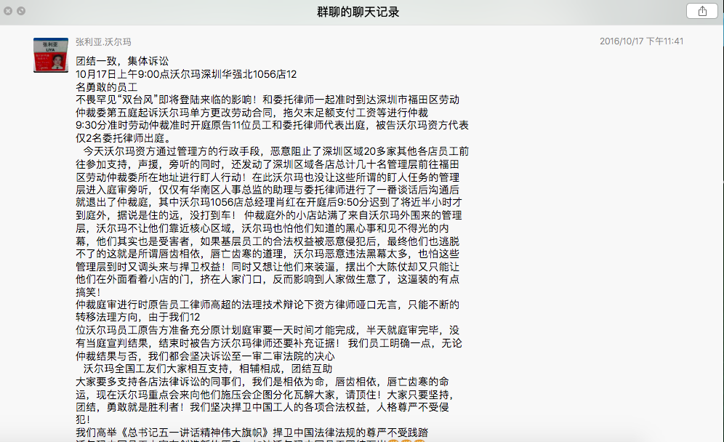Open 张利亚 profile avatar picture
The image size is (724, 442).
coord(51,55)
